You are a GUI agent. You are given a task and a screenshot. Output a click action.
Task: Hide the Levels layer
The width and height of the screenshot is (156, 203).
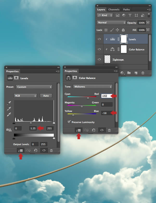tap(99, 39)
